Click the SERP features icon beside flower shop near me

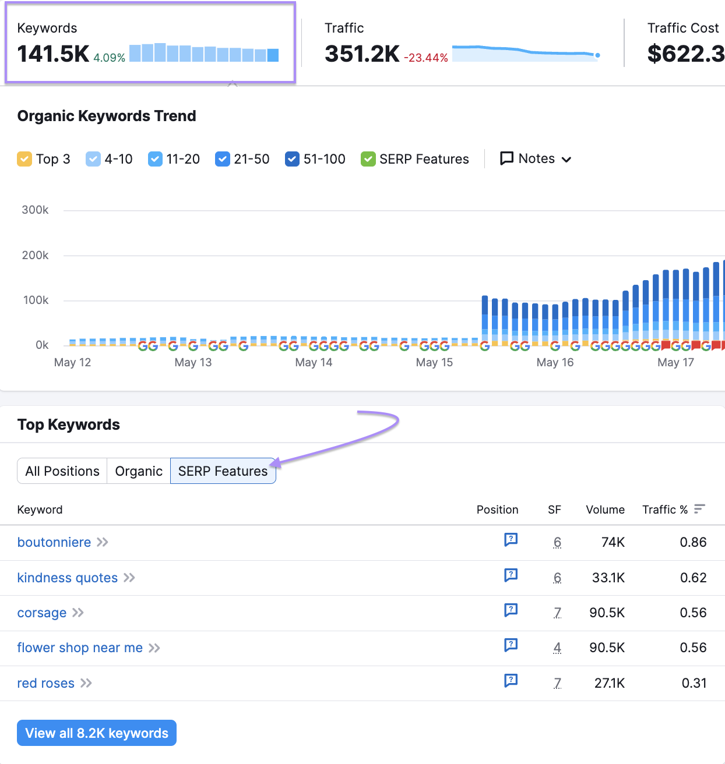tap(511, 646)
